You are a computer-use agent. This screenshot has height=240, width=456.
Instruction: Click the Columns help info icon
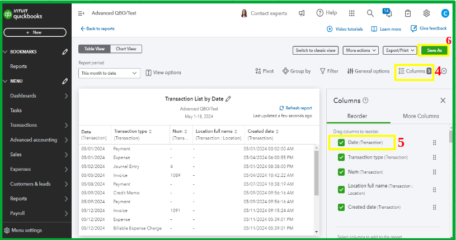click(365, 100)
